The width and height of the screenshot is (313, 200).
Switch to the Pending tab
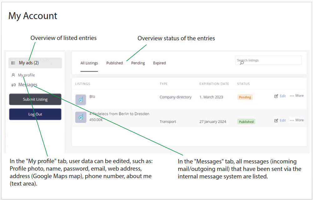pos(138,63)
